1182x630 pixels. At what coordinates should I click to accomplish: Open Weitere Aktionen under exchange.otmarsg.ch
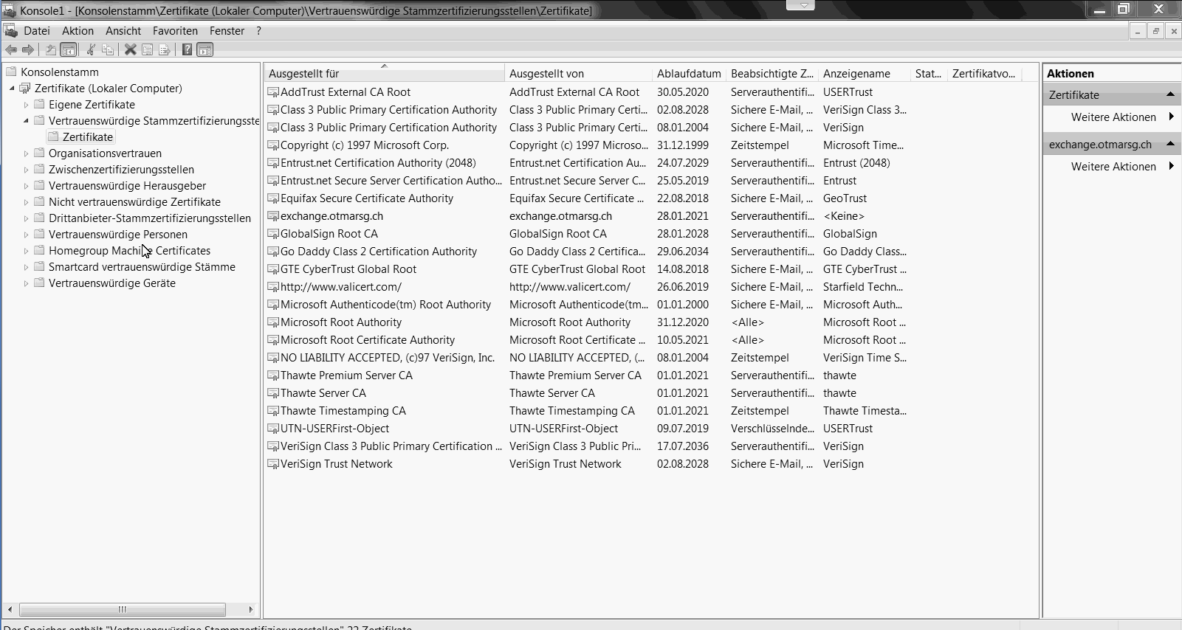click(x=1113, y=167)
